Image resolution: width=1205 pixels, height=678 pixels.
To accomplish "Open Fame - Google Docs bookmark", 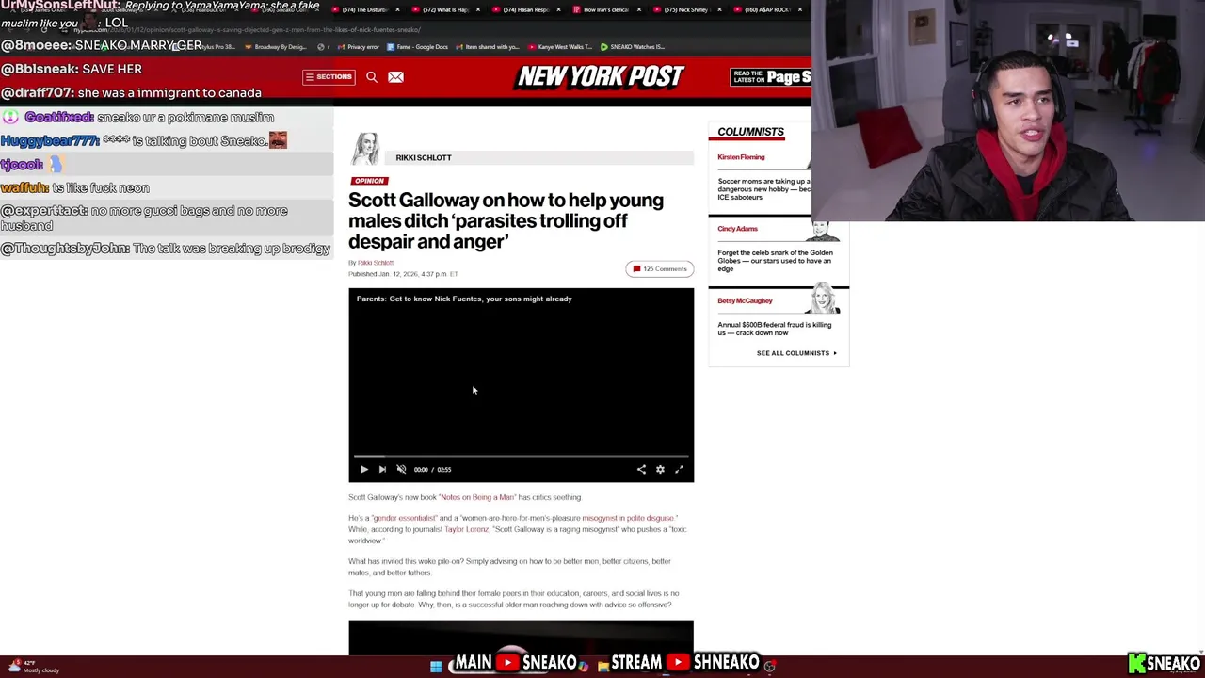I will 417,47.
